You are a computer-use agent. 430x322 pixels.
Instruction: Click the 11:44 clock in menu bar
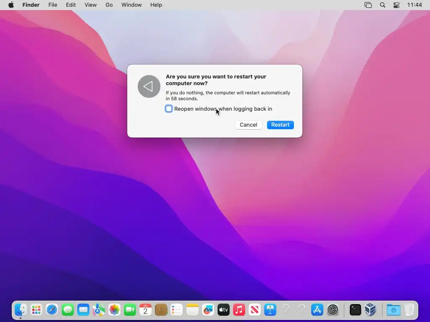(414, 5)
